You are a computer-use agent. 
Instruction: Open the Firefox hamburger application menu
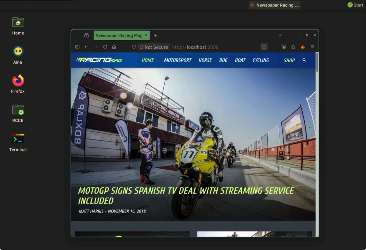(312, 47)
